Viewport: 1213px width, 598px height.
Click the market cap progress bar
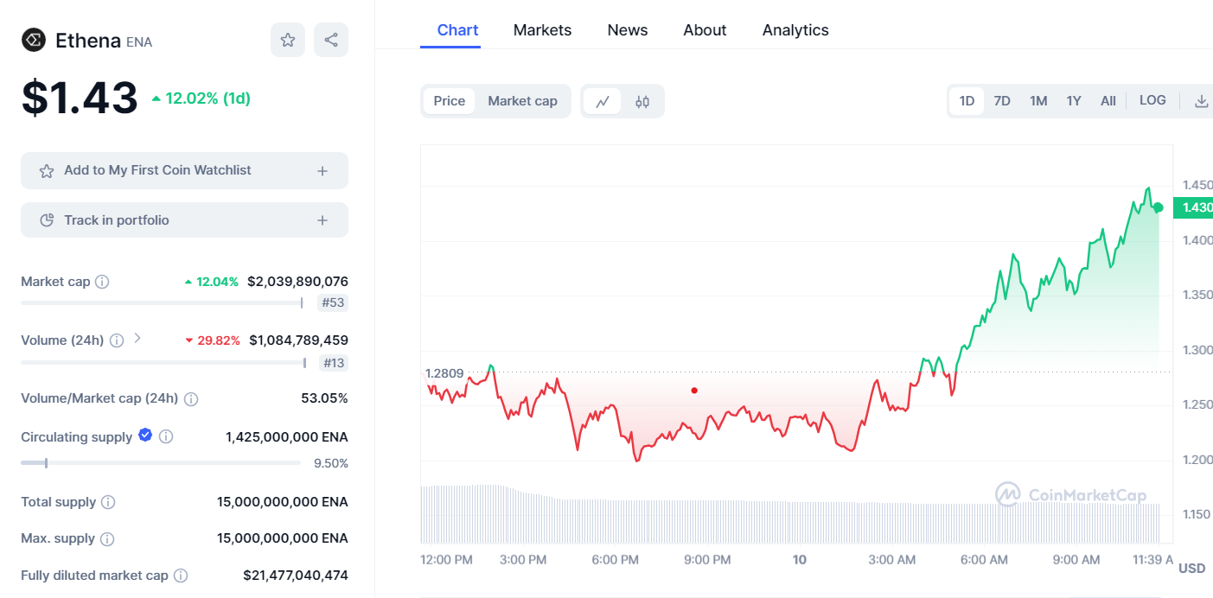pyautogui.click(x=162, y=302)
